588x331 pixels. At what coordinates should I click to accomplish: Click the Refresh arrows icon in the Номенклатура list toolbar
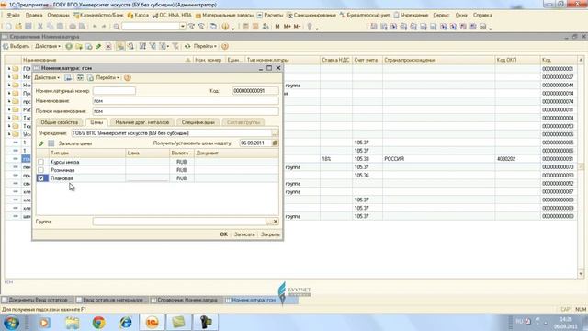187,47
